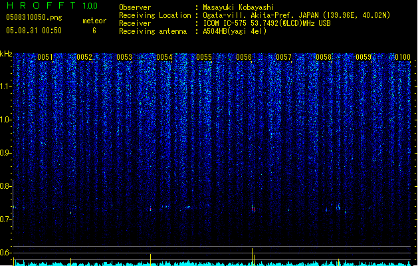
Task: Click the 0056 time marker
Action: (x=244, y=57)
